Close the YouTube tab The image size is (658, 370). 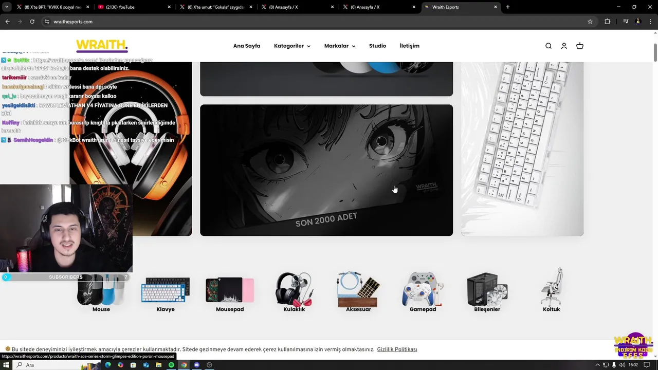click(x=170, y=7)
